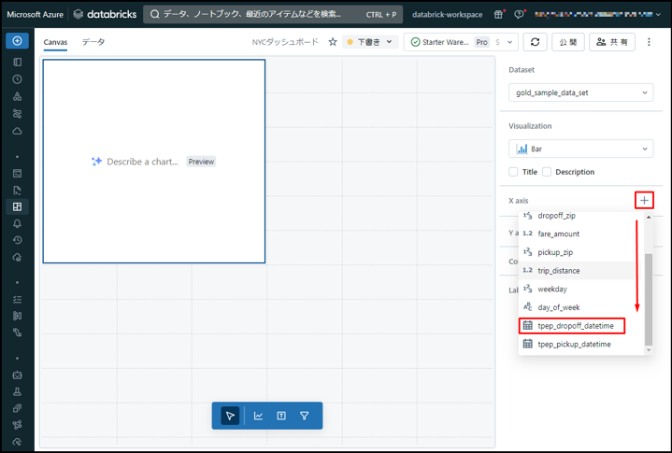Click the refresh dashboard icon

[x=535, y=42]
